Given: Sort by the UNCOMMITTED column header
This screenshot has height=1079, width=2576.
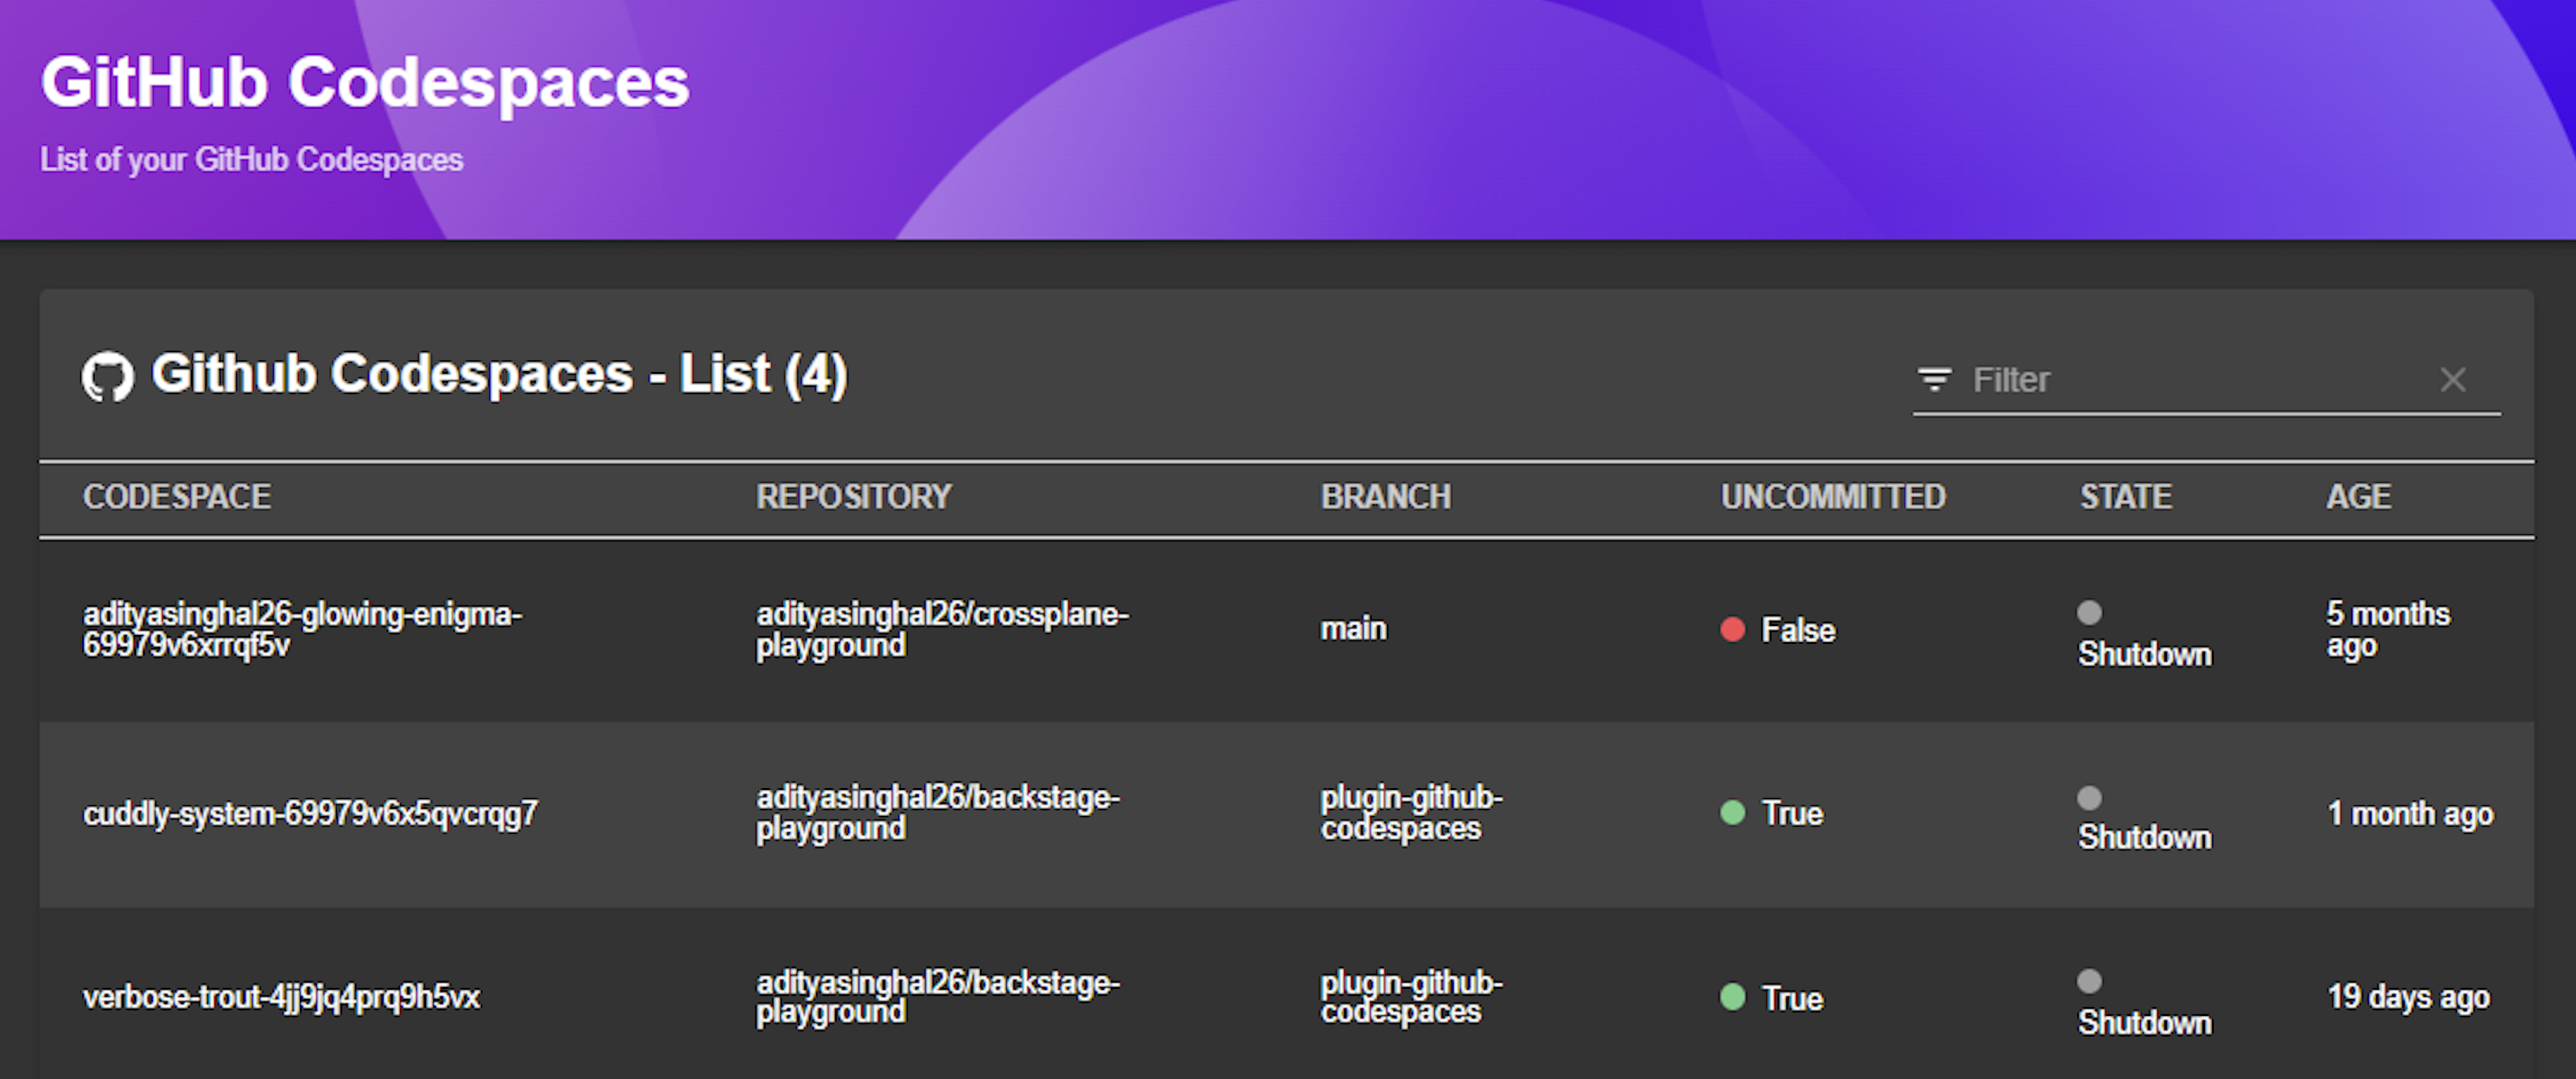Looking at the screenshot, I should pyautogui.click(x=1832, y=497).
